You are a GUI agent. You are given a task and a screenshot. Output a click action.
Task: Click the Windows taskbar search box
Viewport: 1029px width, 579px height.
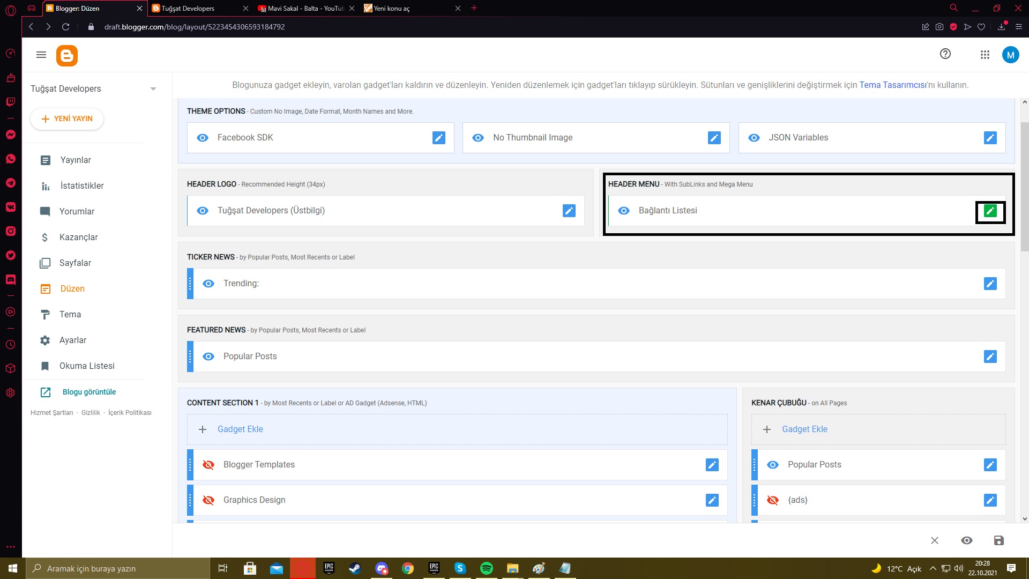coord(118,568)
